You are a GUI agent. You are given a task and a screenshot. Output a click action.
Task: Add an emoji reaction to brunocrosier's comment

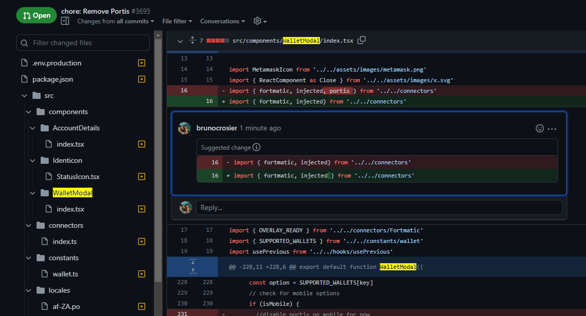pyautogui.click(x=540, y=128)
